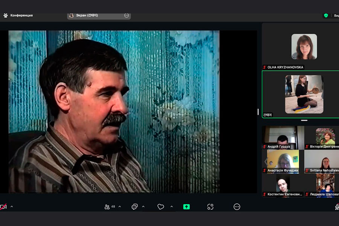Image resolution: width=339 pixels, height=226 pixels.
Task: Open the More options ellipsis menu
Action: (x=237, y=207)
